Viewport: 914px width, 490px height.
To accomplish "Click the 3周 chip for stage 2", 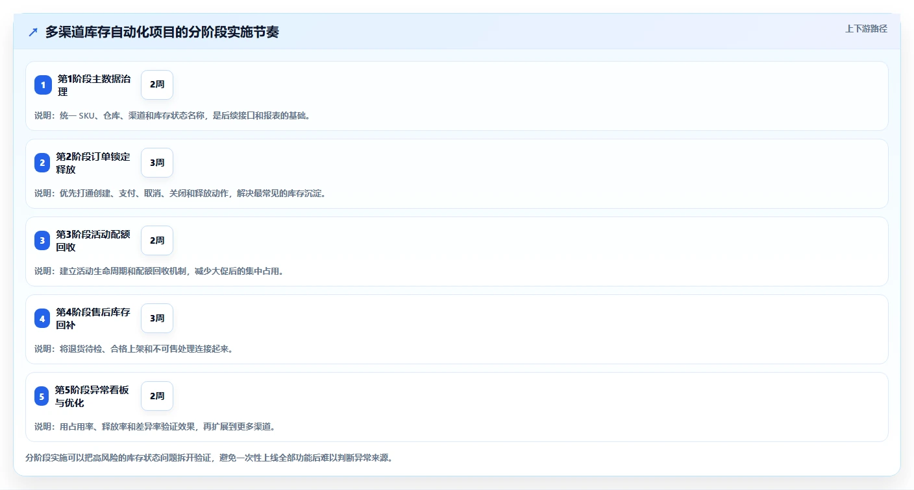I will (157, 163).
